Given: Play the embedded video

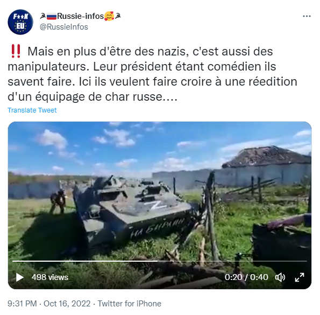Looking at the screenshot, I should coord(20,277).
